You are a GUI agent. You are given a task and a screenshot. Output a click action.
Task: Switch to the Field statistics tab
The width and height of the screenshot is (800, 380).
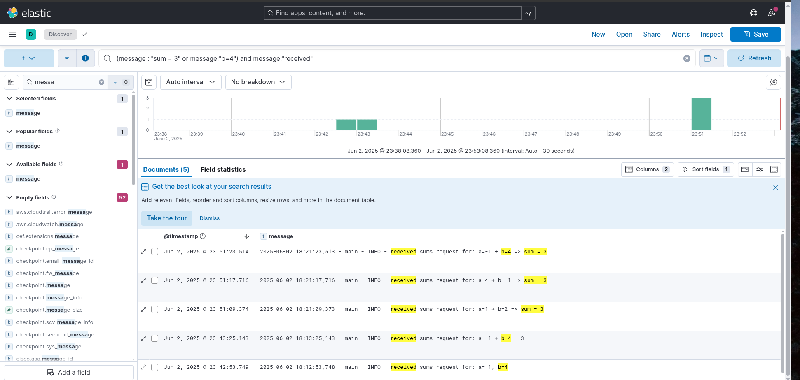pos(223,170)
